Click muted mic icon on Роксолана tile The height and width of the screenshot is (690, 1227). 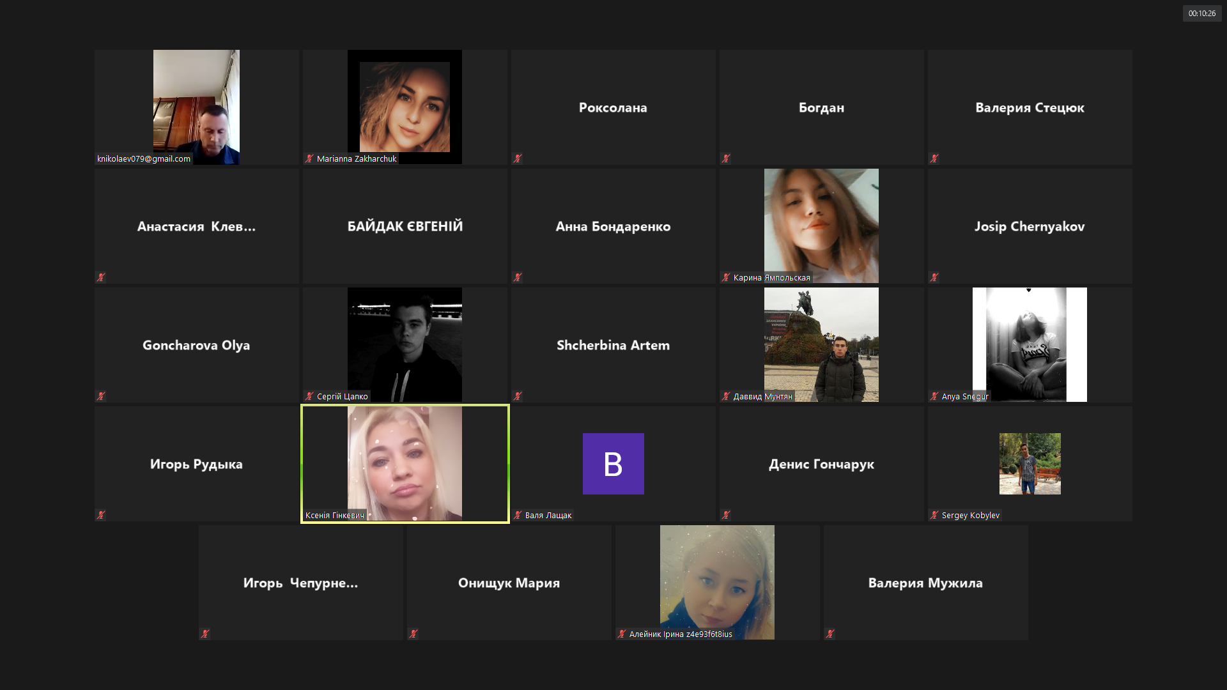point(518,158)
